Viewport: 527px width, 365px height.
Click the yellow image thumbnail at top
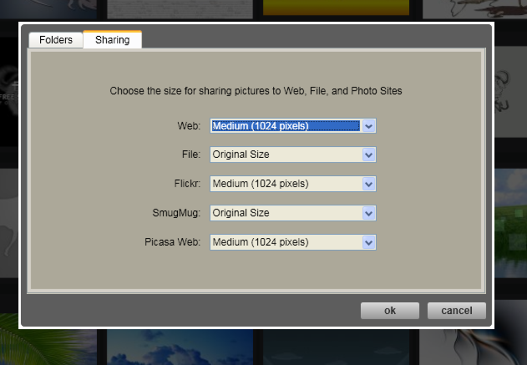click(x=336, y=8)
